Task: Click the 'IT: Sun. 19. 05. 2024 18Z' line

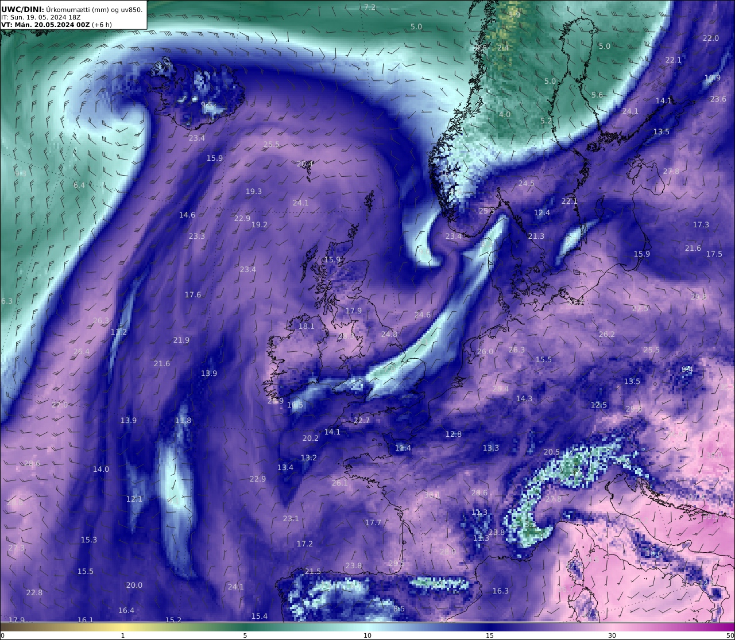Action: tap(41, 17)
